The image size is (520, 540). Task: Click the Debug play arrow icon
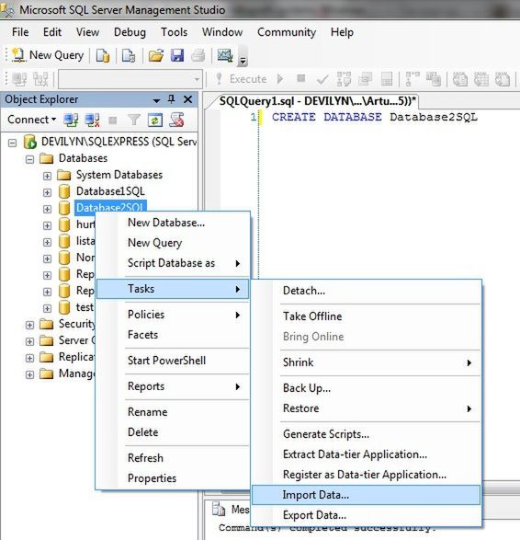(x=280, y=79)
